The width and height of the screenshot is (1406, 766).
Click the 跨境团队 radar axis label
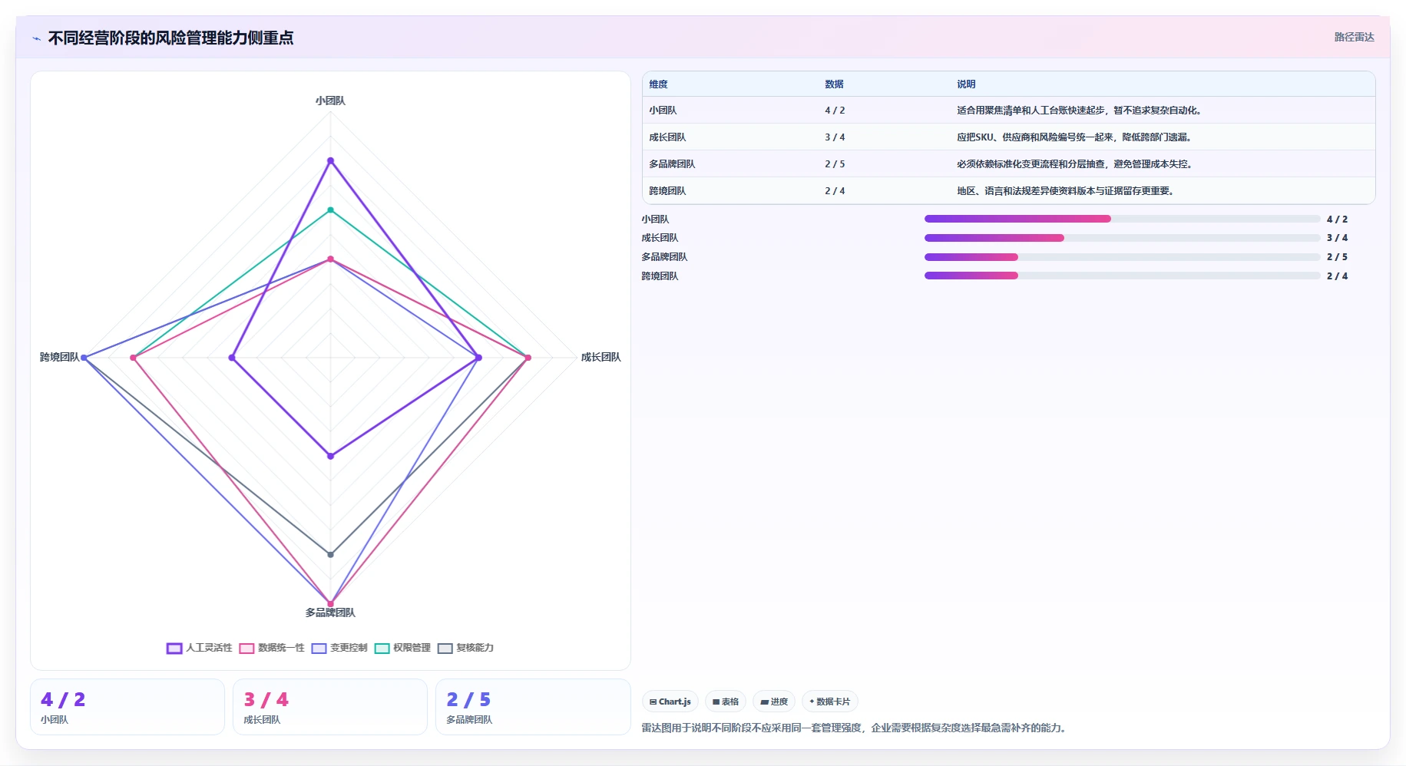tap(60, 357)
